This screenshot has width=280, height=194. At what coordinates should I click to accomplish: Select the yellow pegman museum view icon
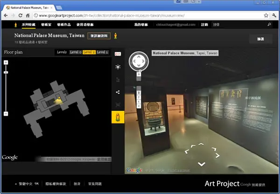pos(118,117)
